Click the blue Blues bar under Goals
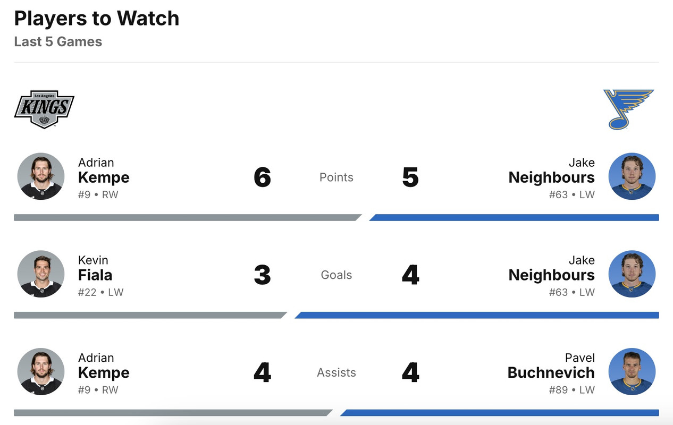Screen dimensions: 673x425 477,315
